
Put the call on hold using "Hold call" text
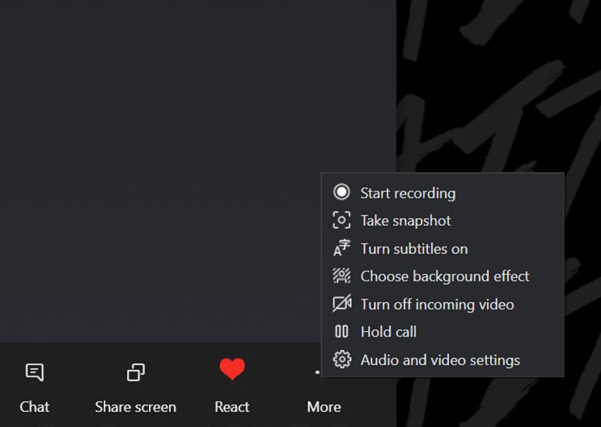pos(389,332)
